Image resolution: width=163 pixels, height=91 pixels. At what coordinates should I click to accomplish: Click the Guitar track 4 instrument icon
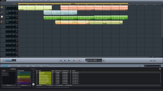pos(2,22)
